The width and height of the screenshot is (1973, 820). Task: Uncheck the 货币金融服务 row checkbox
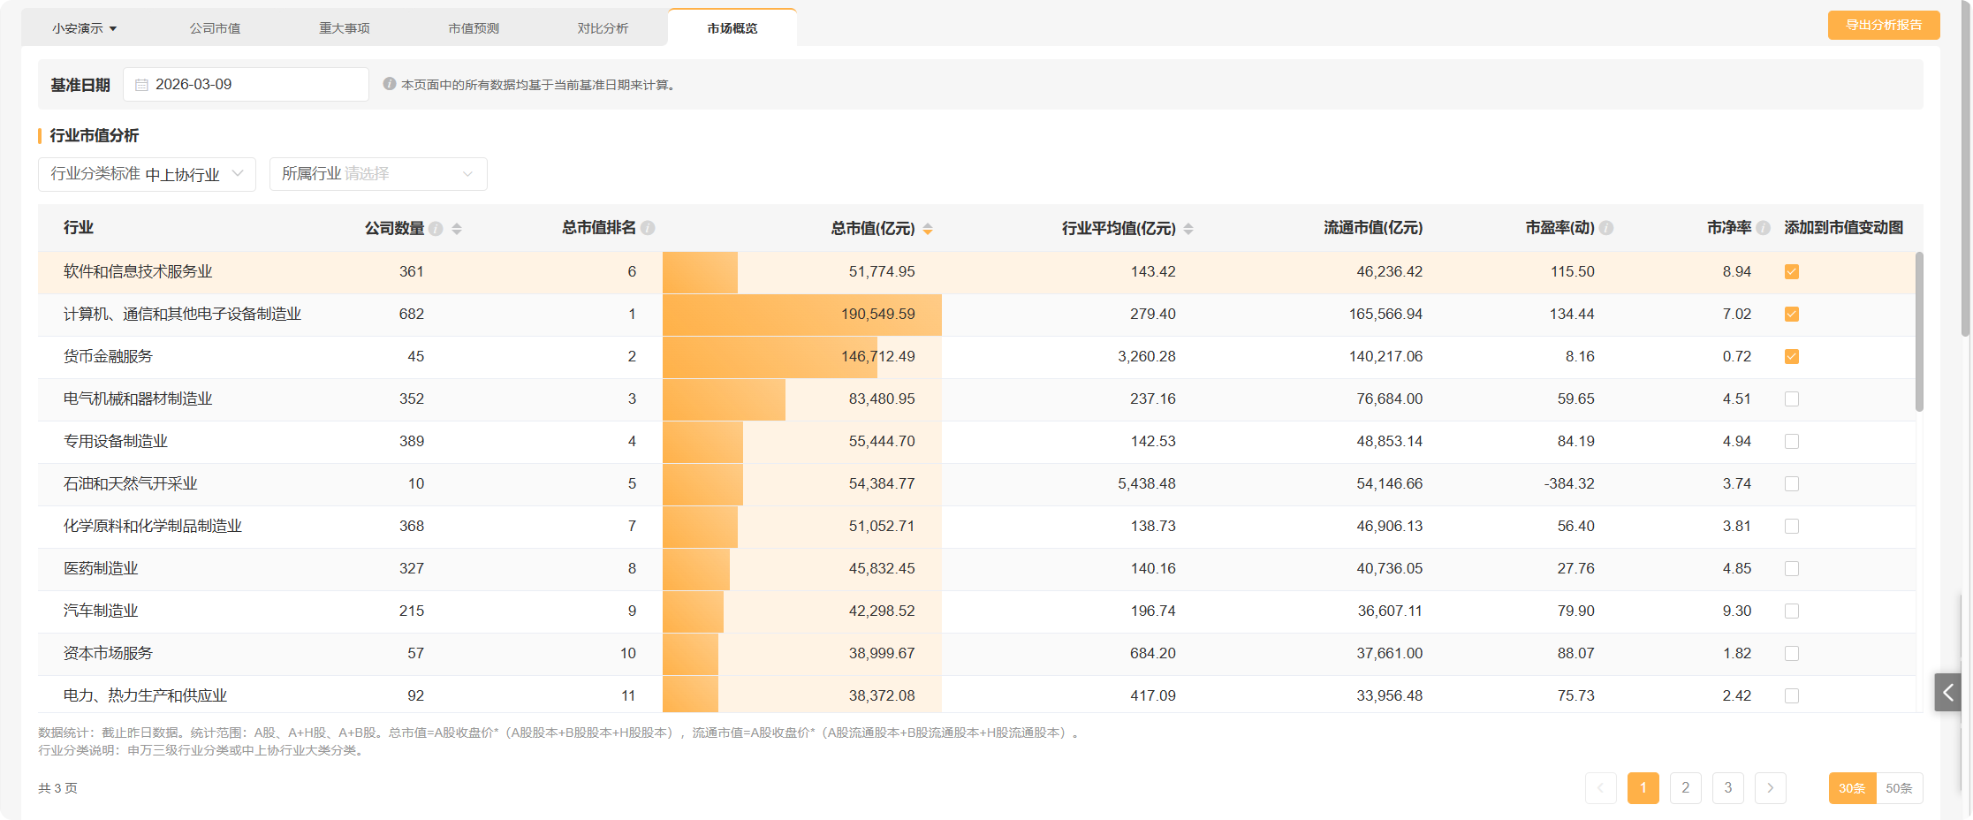coord(1792,357)
